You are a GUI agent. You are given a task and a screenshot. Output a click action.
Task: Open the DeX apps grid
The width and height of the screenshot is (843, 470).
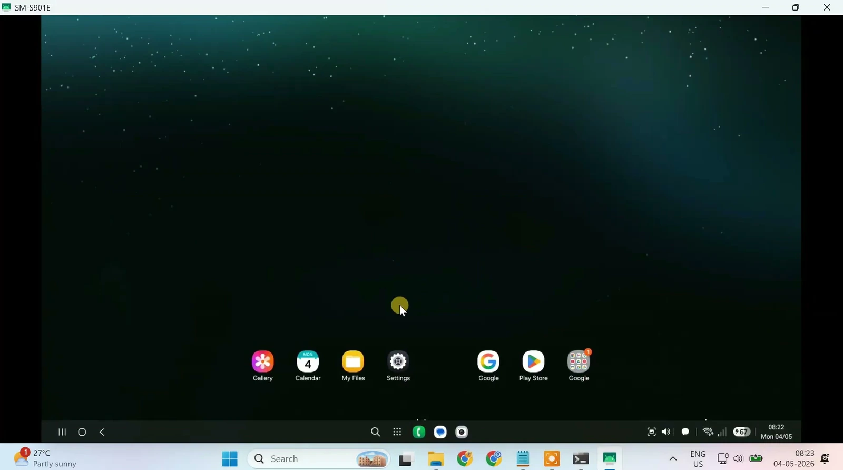point(397,432)
